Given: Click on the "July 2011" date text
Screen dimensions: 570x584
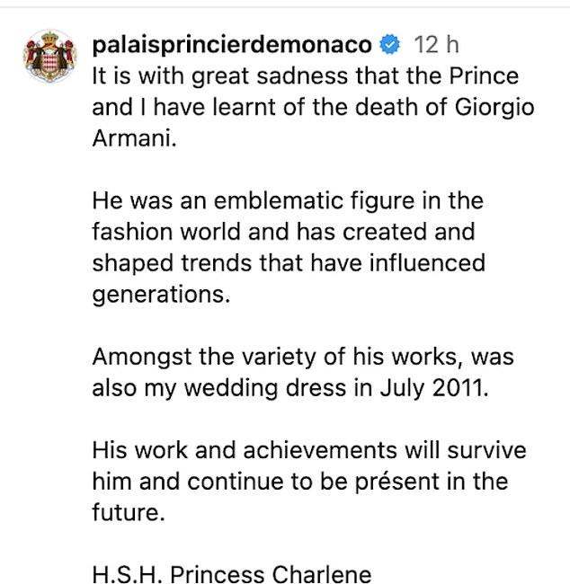Looking at the screenshot, I should [x=434, y=388].
